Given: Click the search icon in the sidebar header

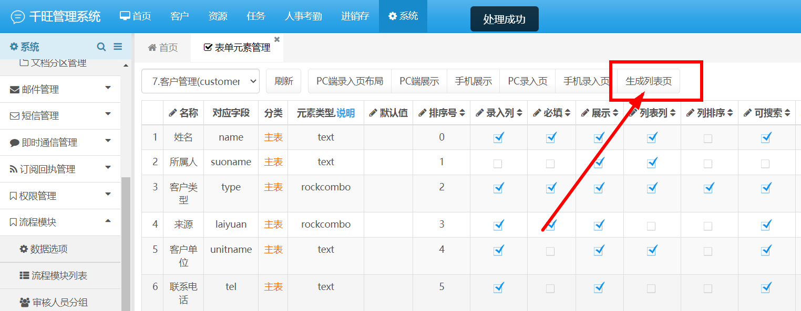Looking at the screenshot, I should pyautogui.click(x=101, y=47).
